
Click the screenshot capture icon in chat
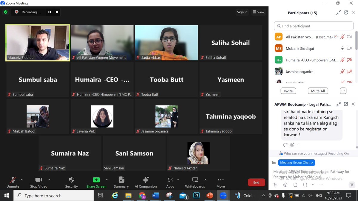tap(305, 185)
